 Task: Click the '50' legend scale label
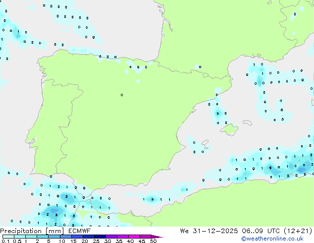tap(154, 241)
